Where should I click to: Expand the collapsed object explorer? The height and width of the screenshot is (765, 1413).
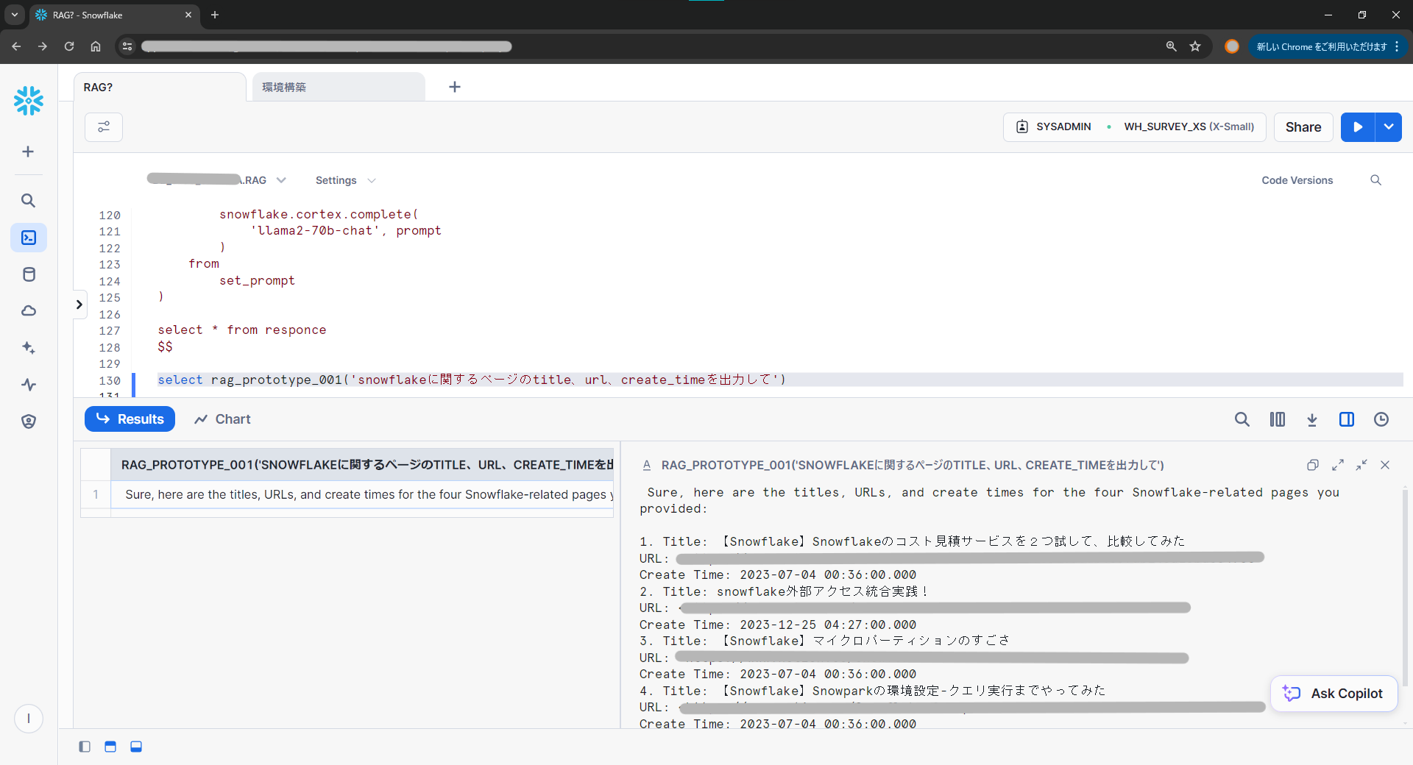point(79,305)
